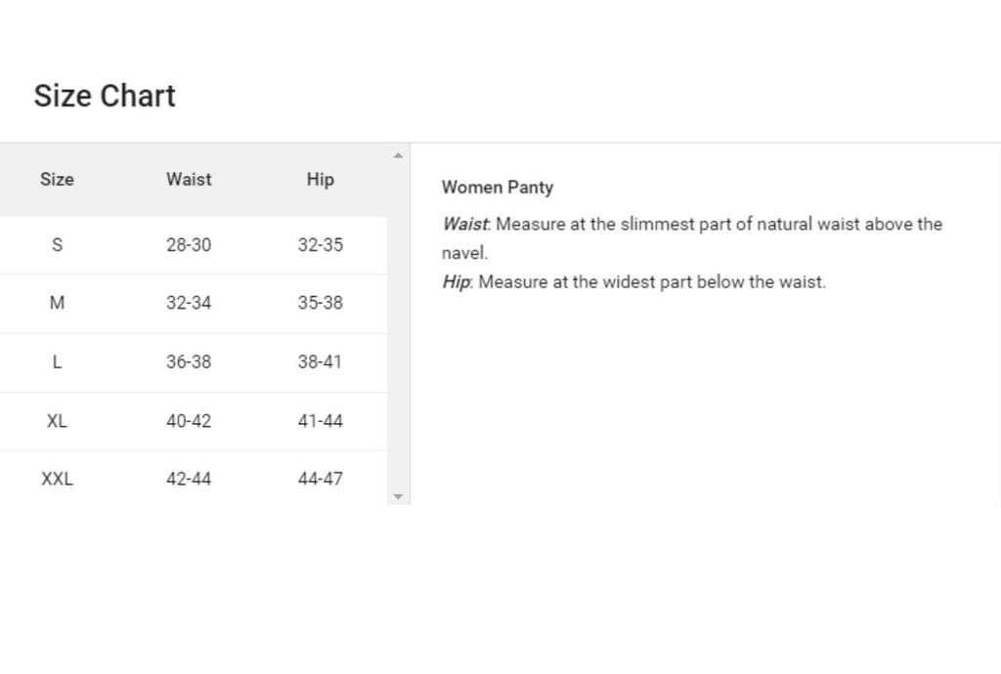Select the Size column header
1001x674 pixels.
tap(57, 179)
